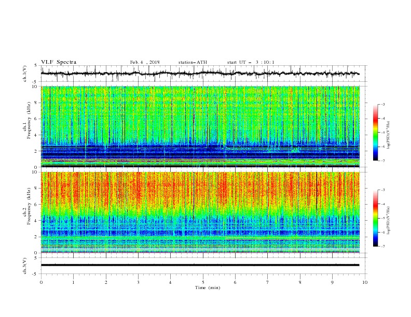Click the Time axis tick label "7"
This screenshot has height=317, width=411.
pos(268,282)
